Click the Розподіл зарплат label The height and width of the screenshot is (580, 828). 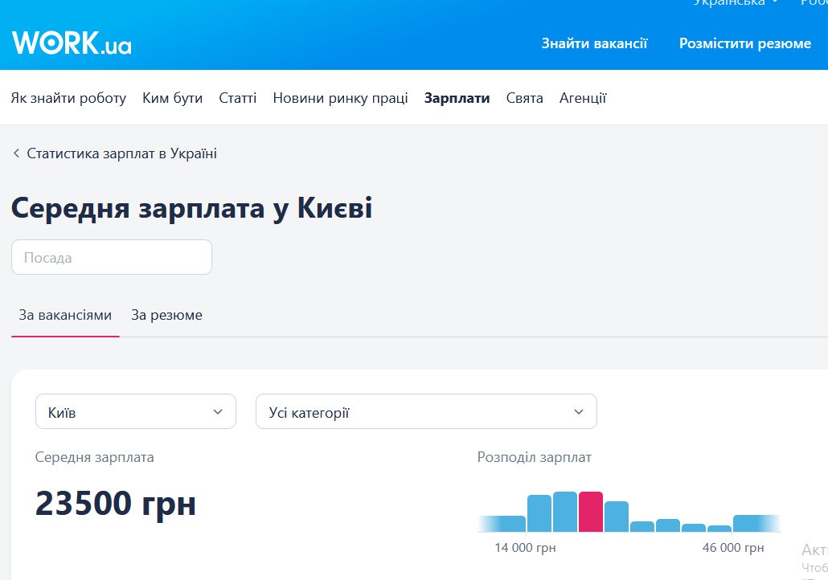pos(535,457)
